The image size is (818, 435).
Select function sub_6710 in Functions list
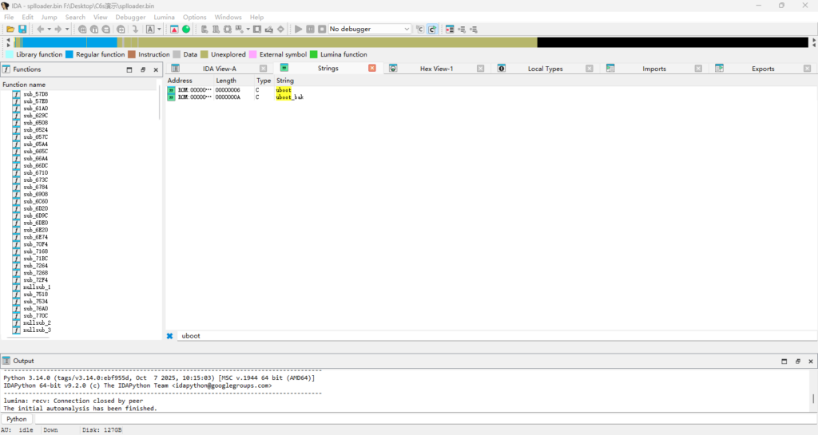tap(35, 173)
